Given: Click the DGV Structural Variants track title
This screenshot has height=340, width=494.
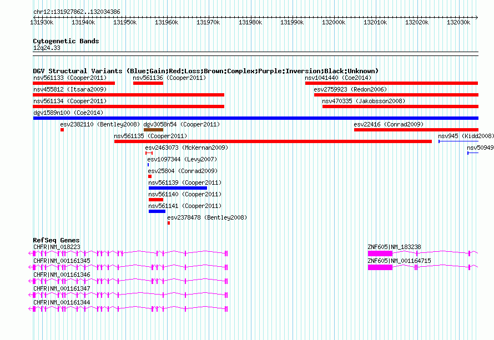Looking at the screenshot, I should point(206,71).
